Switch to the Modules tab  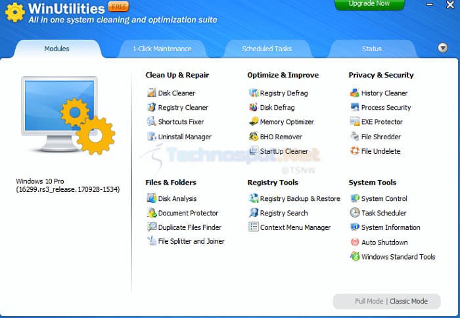click(x=57, y=49)
